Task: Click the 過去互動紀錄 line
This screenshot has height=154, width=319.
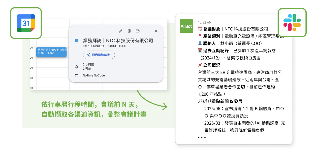Action: [237, 54]
